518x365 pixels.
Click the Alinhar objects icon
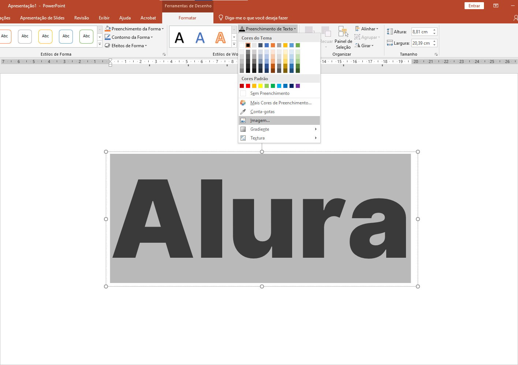[x=358, y=29]
